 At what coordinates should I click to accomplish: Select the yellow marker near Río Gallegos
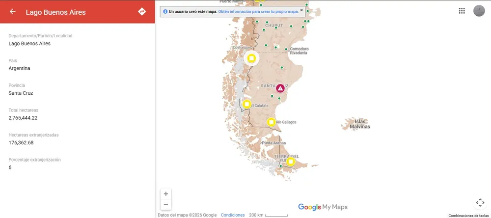271,122
